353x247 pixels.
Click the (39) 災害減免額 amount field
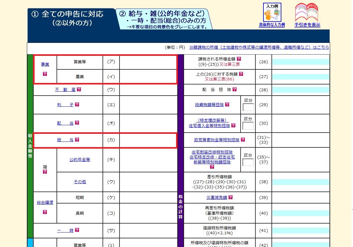point(301,198)
